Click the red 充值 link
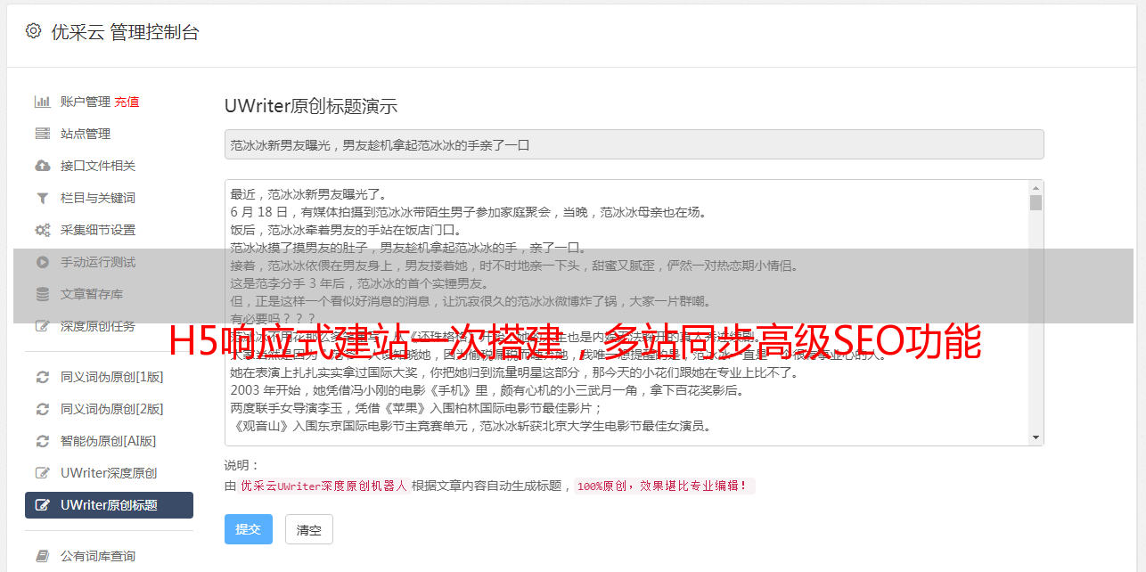Image resolution: width=1146 pixels, height=572 pixels. (127, 102)
